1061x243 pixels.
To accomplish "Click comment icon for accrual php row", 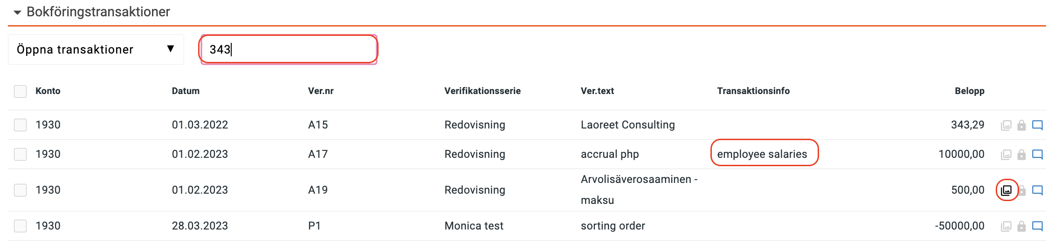I will tap(1037, 155).
